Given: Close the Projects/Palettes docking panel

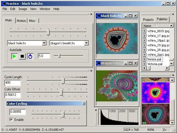Looking at the screenshot, I should [173, 14].
